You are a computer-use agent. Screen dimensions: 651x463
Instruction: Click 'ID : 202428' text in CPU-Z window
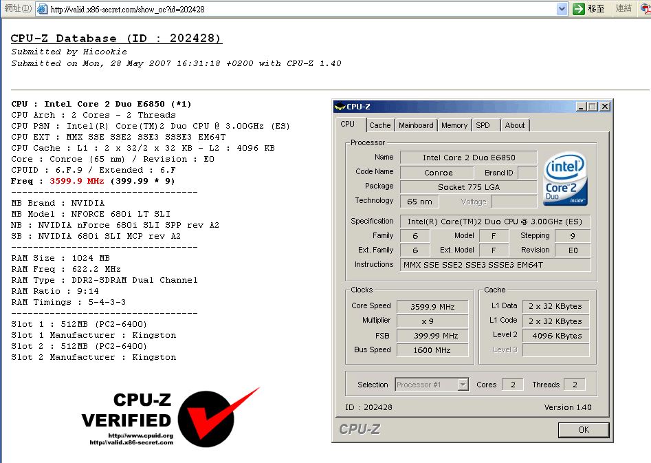pyautogui.click(x=368, y=407)
